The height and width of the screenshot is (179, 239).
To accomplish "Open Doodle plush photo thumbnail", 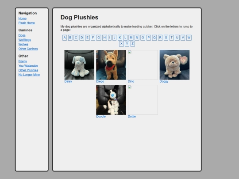I will tap(111, 100).
